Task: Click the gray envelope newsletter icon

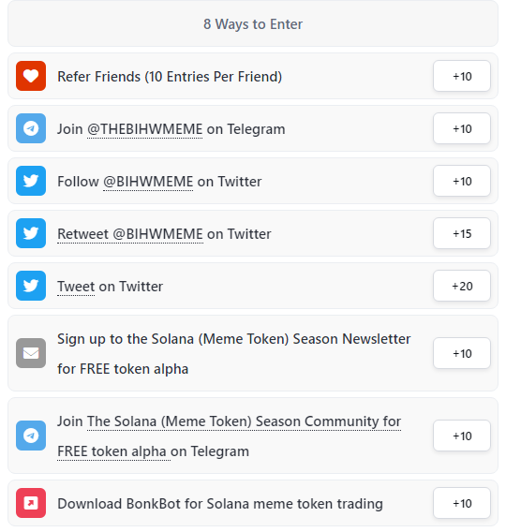Action: [31, 353]
